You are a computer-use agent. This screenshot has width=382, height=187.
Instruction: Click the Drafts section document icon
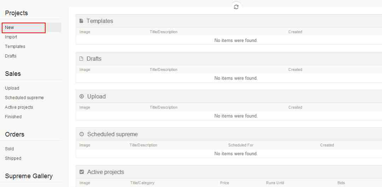tap(81, 59)
